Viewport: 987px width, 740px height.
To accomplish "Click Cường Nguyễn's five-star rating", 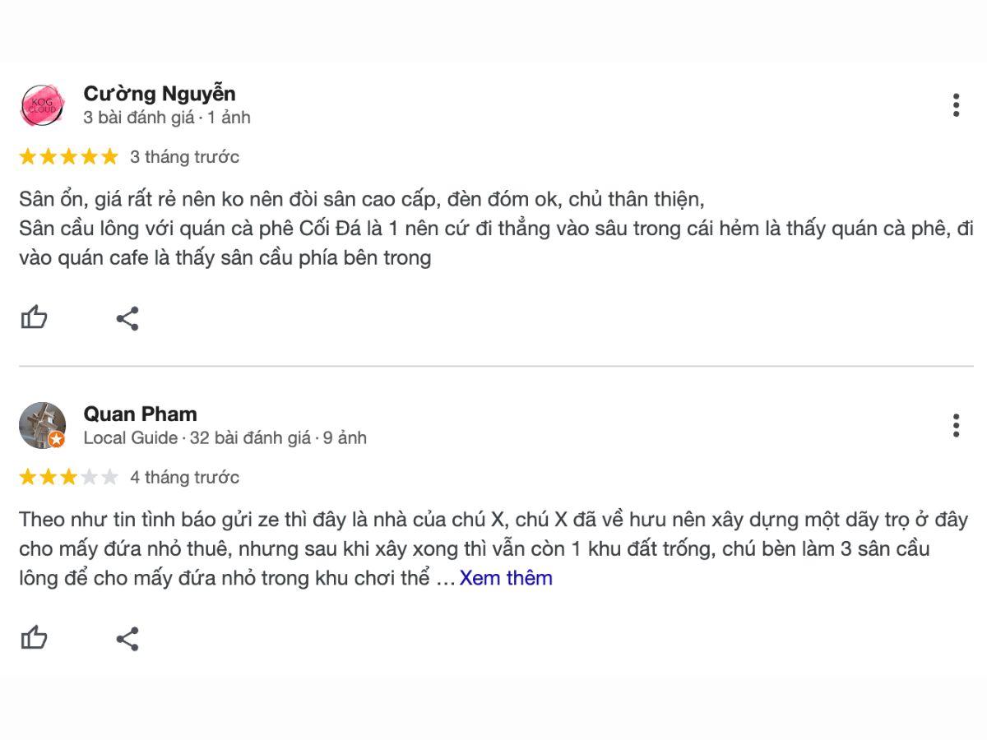I will [x=69, y=156].
